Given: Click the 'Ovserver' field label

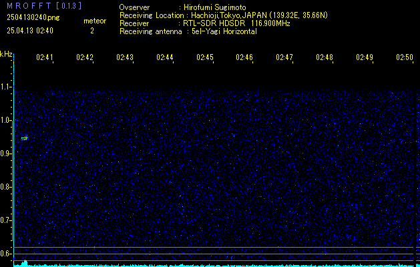Looking at the screenshot, I should (134, 7).
